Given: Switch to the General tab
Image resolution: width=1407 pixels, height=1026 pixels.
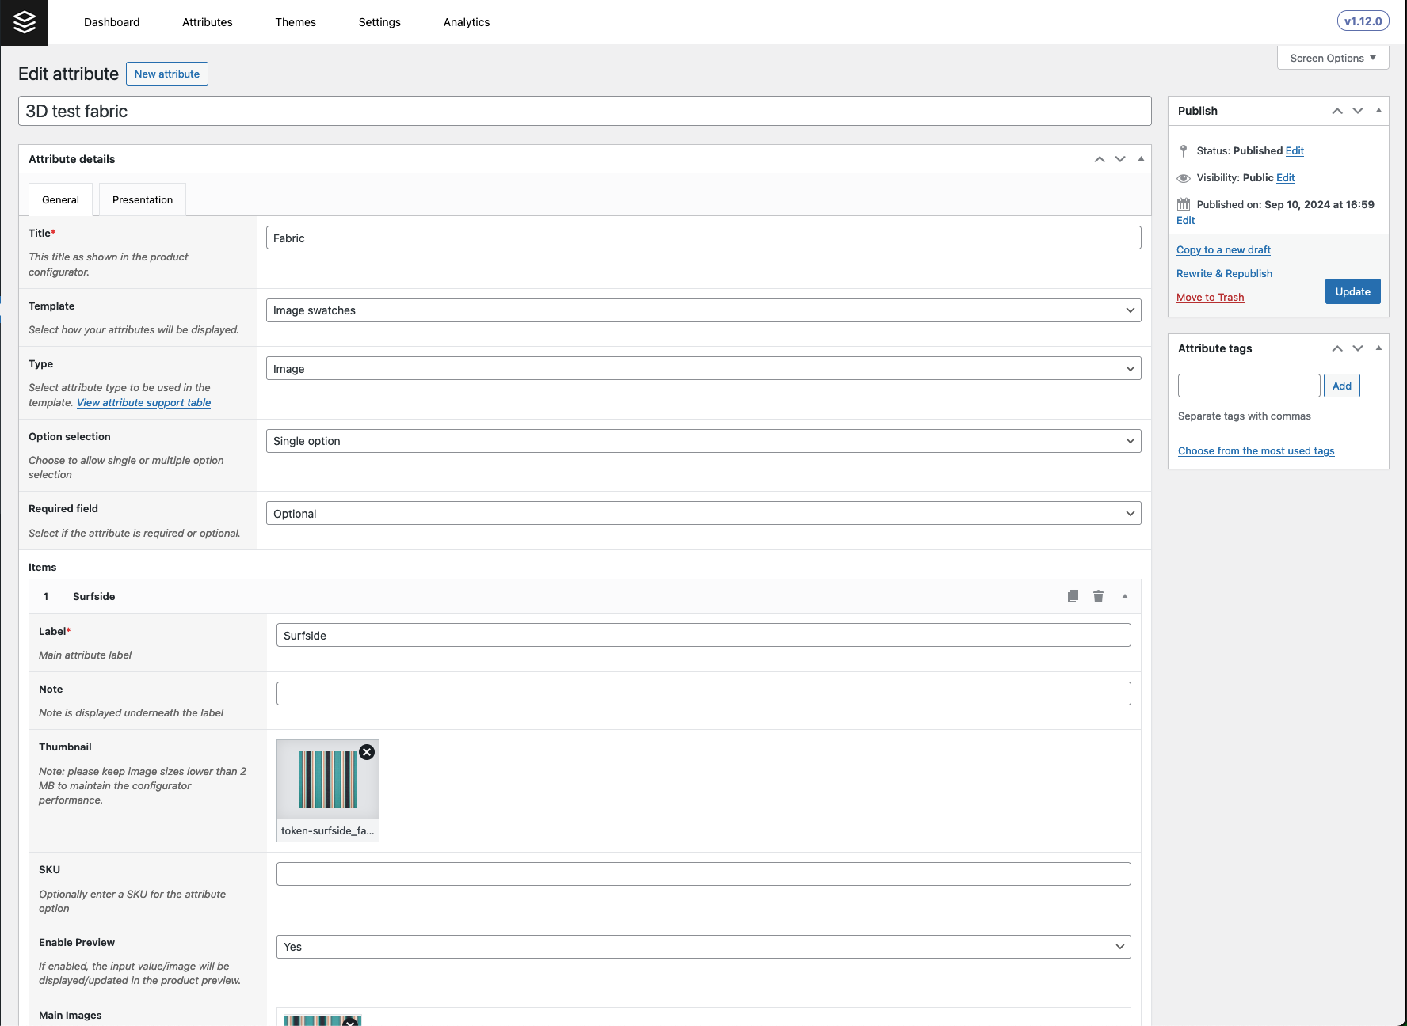Looking at the screenshot, I should point(61,199).
